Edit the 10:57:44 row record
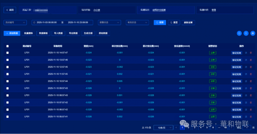Image resolution: width=257 pixels, height=134 pixels. pyautogui.click(x=246, y=81)
